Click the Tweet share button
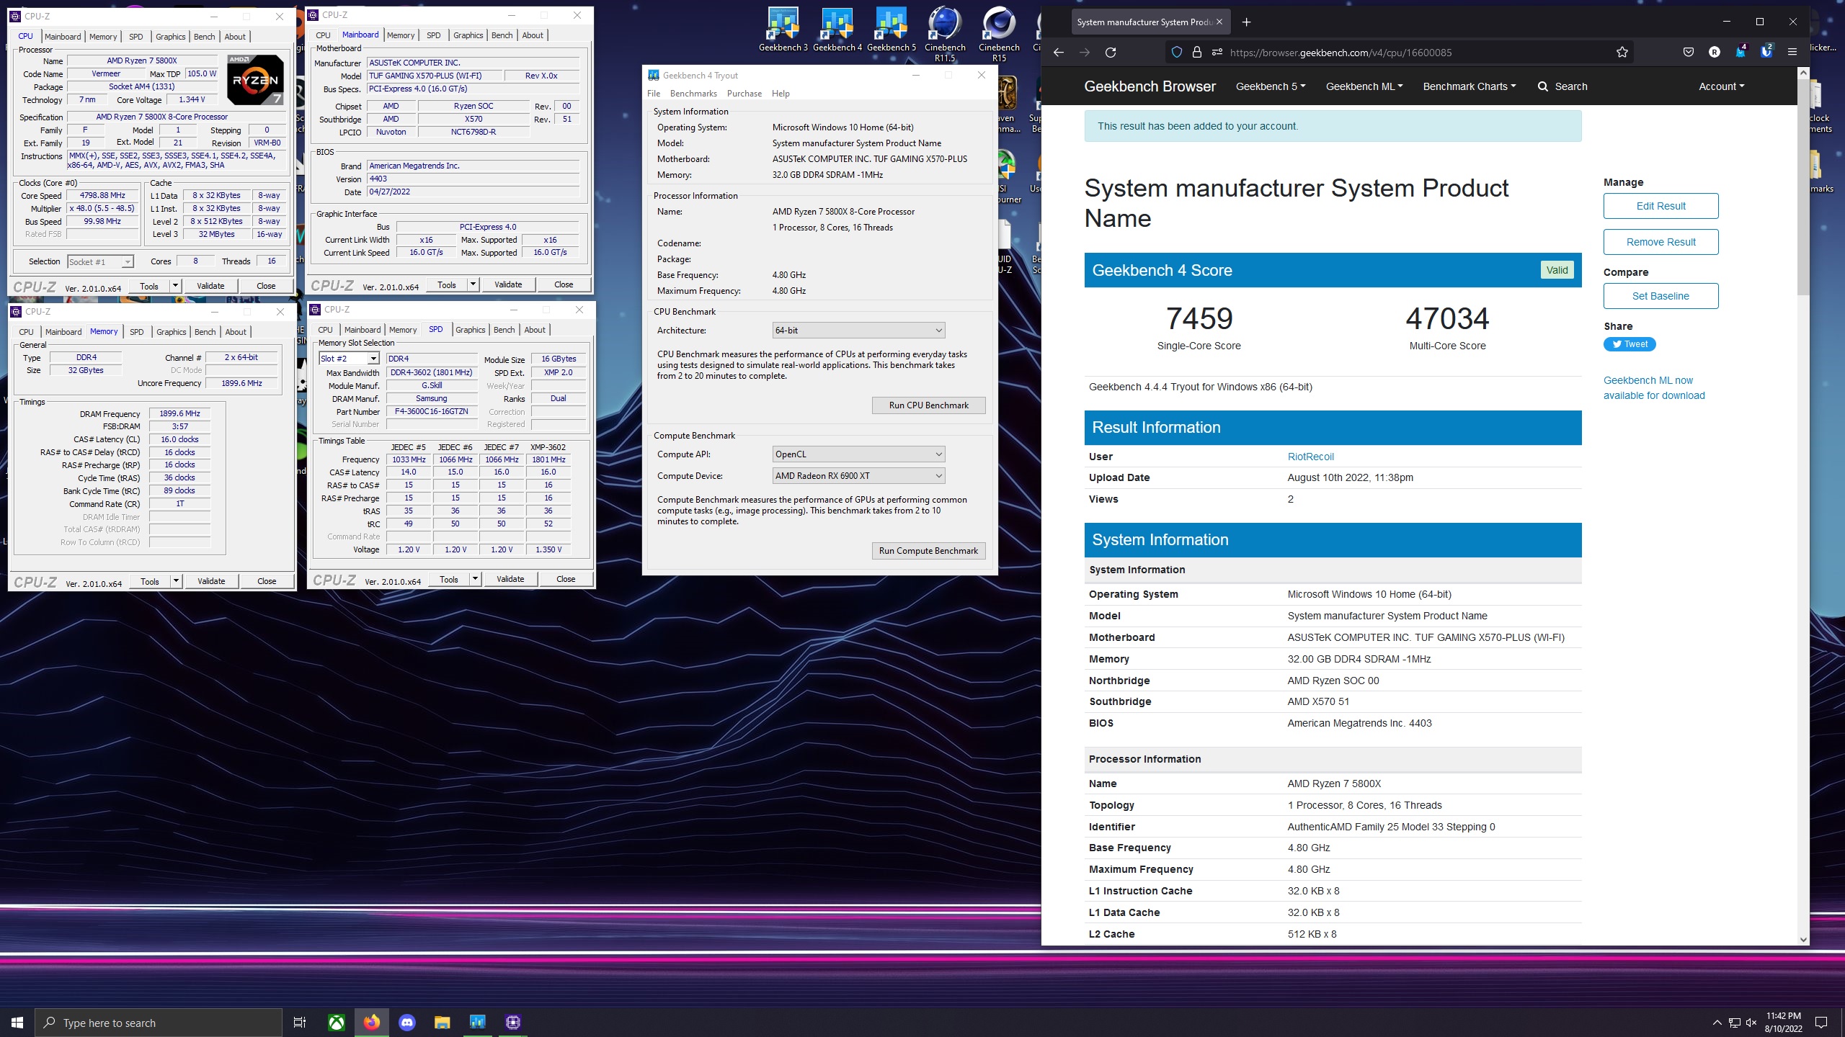This screenshot has width=1845, height=1037. (x=1630, y=344)
